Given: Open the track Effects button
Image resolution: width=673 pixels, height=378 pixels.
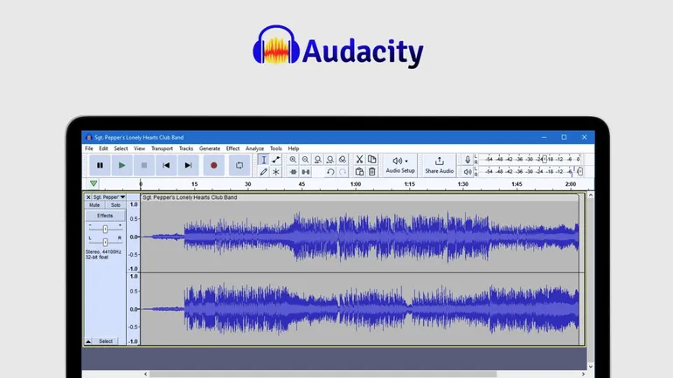Looking at the screenshot, I should click(105, 216).
